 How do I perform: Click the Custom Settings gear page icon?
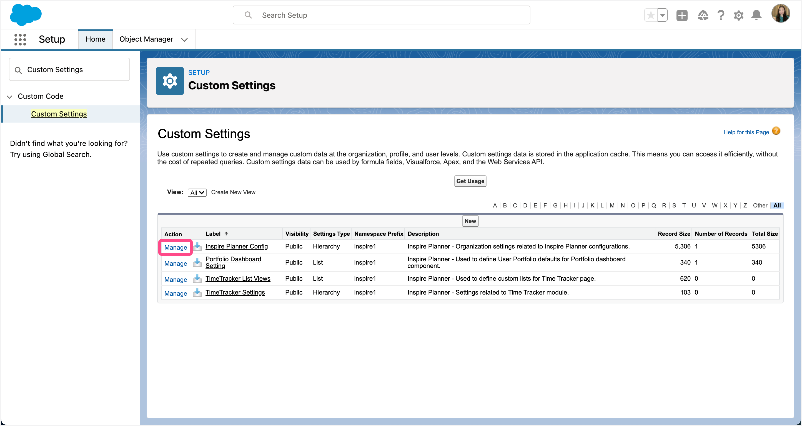[x=170, y=80]
